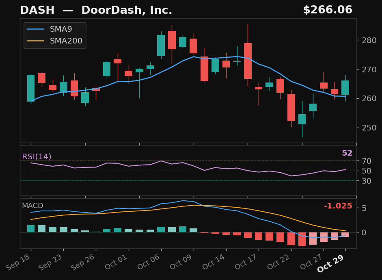Click the MACD axis label 0

click(364, 232)
